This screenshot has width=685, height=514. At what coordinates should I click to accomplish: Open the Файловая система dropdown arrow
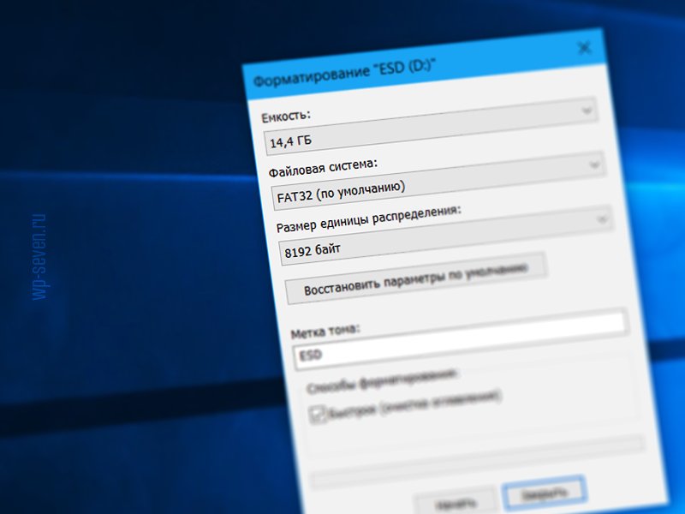[594, 164]
